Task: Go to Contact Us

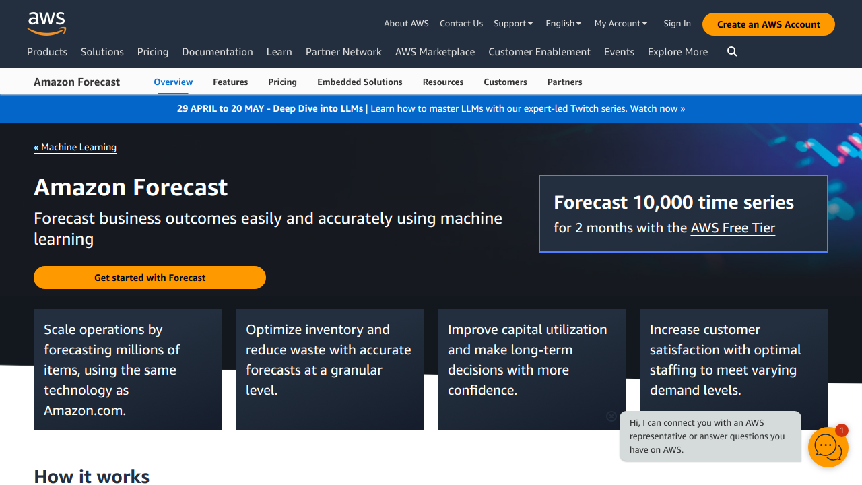Action: tap(461, 24)
